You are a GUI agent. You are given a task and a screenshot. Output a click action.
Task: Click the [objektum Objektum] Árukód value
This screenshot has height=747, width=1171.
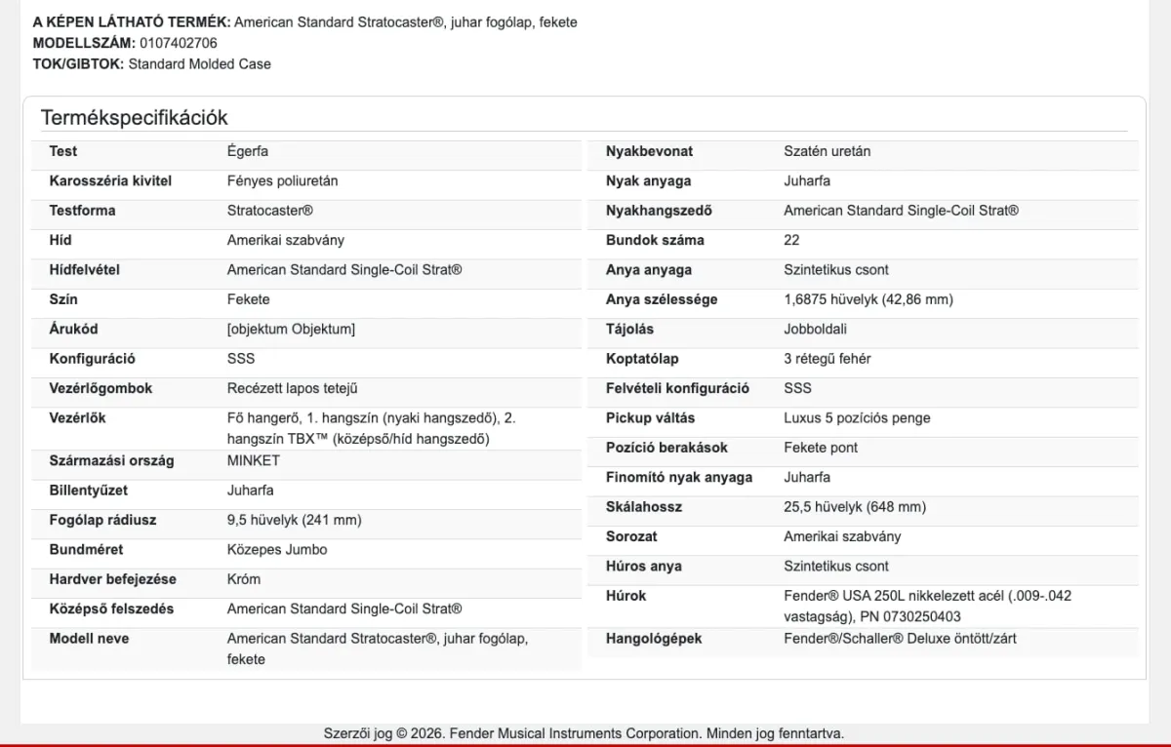pyautogui.click(x=292, y=330)
